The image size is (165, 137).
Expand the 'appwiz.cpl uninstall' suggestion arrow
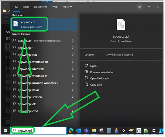[x=73, y=69]
